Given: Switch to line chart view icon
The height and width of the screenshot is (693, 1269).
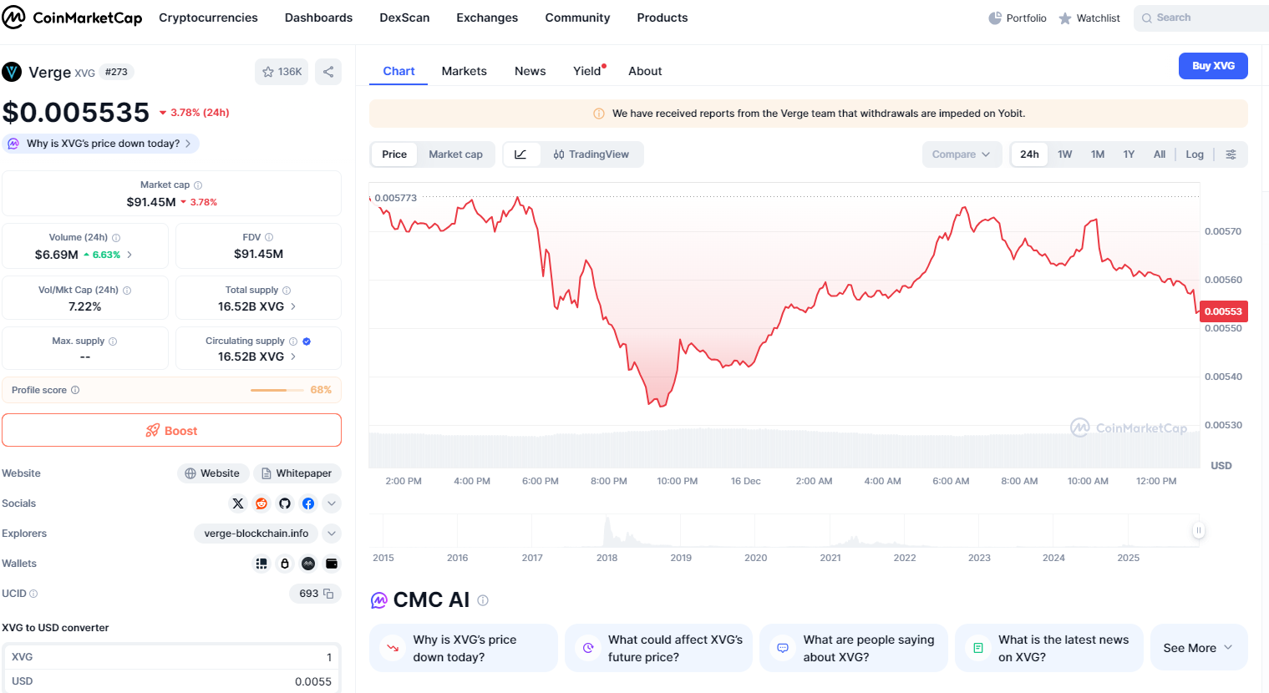Looking at the screenshot, I should pos(520,154).
